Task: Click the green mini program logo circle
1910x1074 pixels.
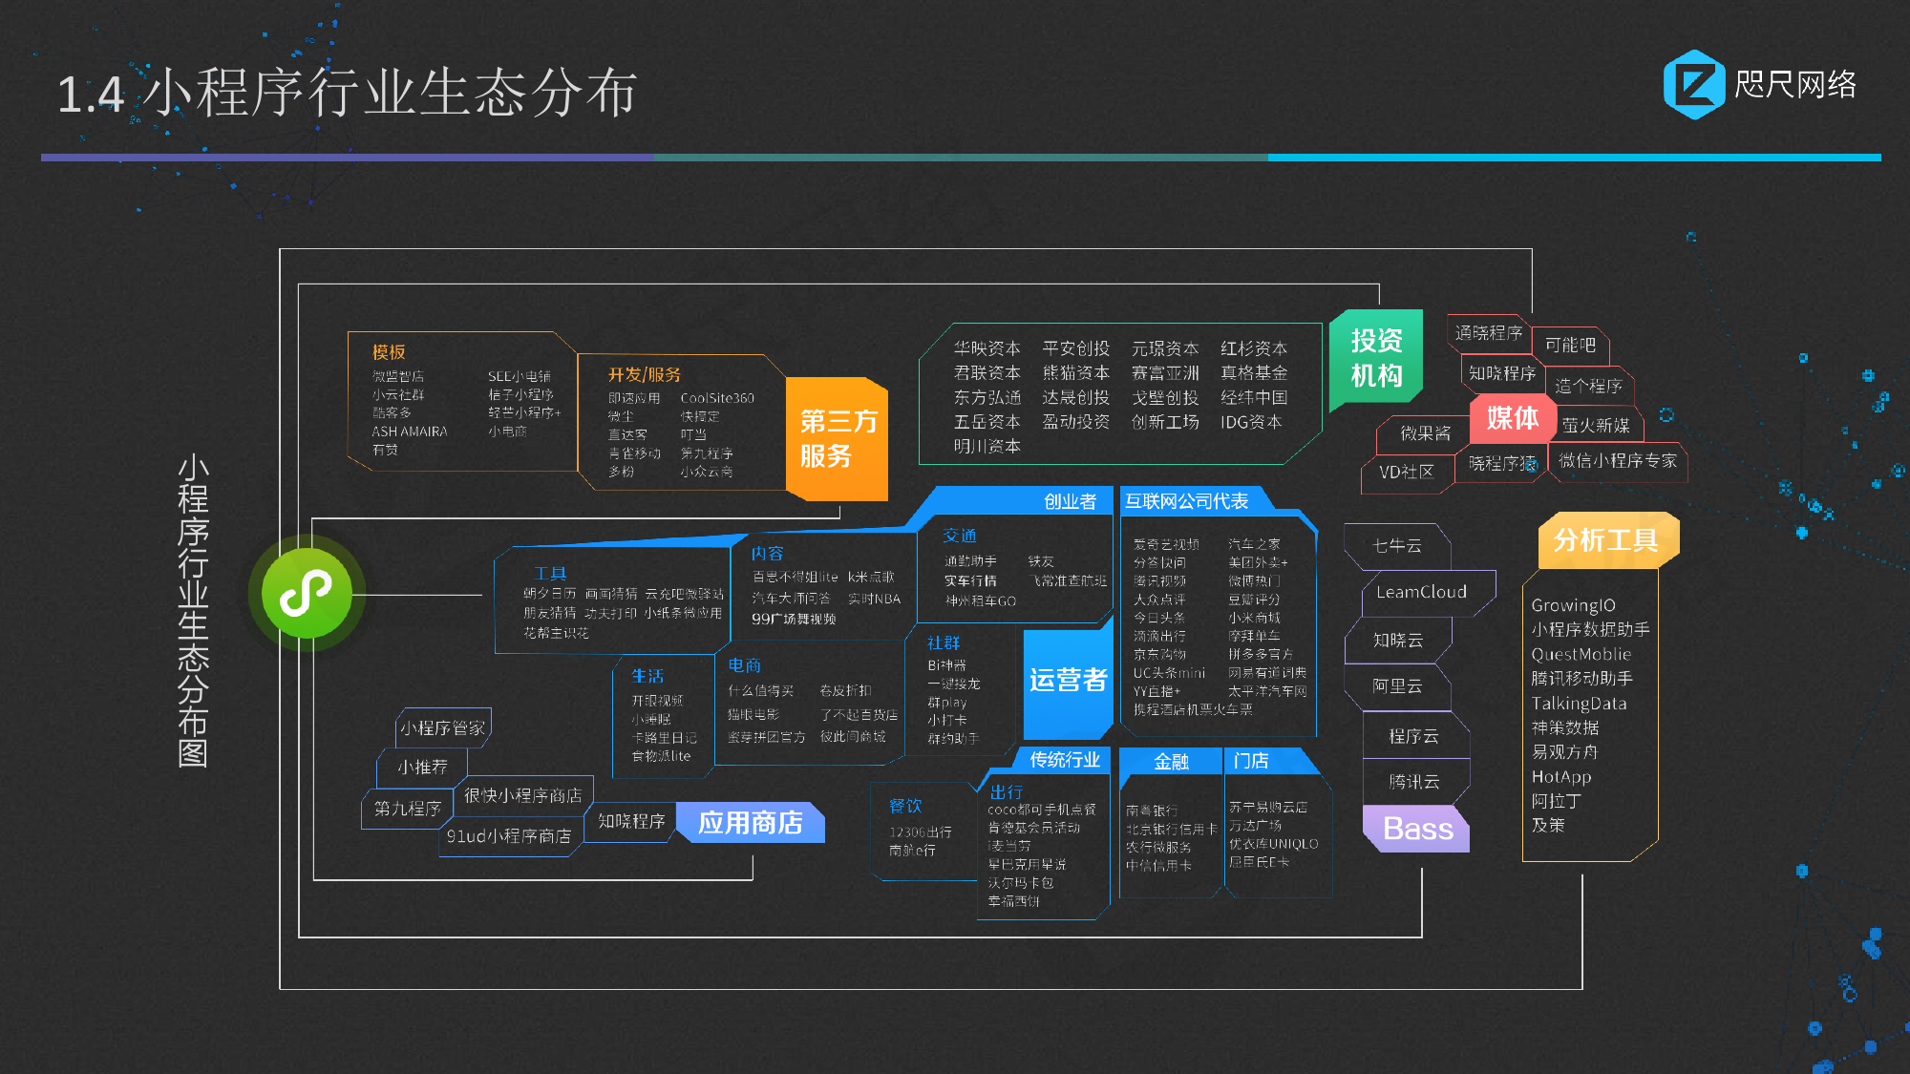Action: pyautogui.click(x=307, y=593)
